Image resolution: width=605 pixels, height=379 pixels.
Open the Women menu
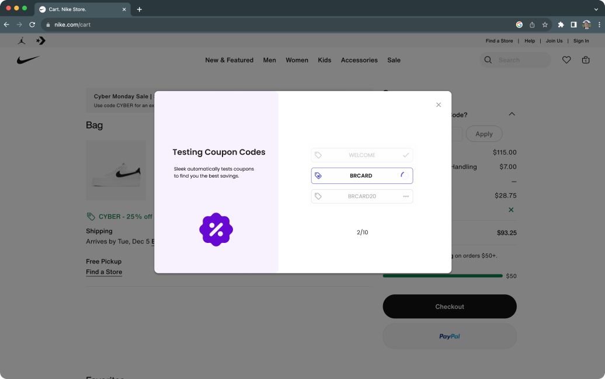297,60
